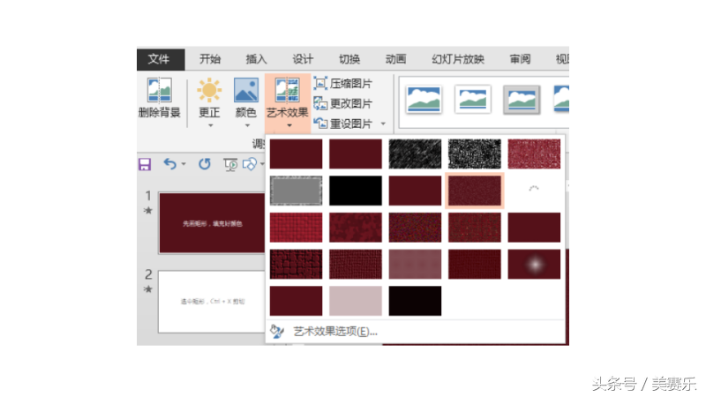Viewport: 706px width, 397px height.
Task: Switch to the Design (设计) tab
Action: [303, 59]
